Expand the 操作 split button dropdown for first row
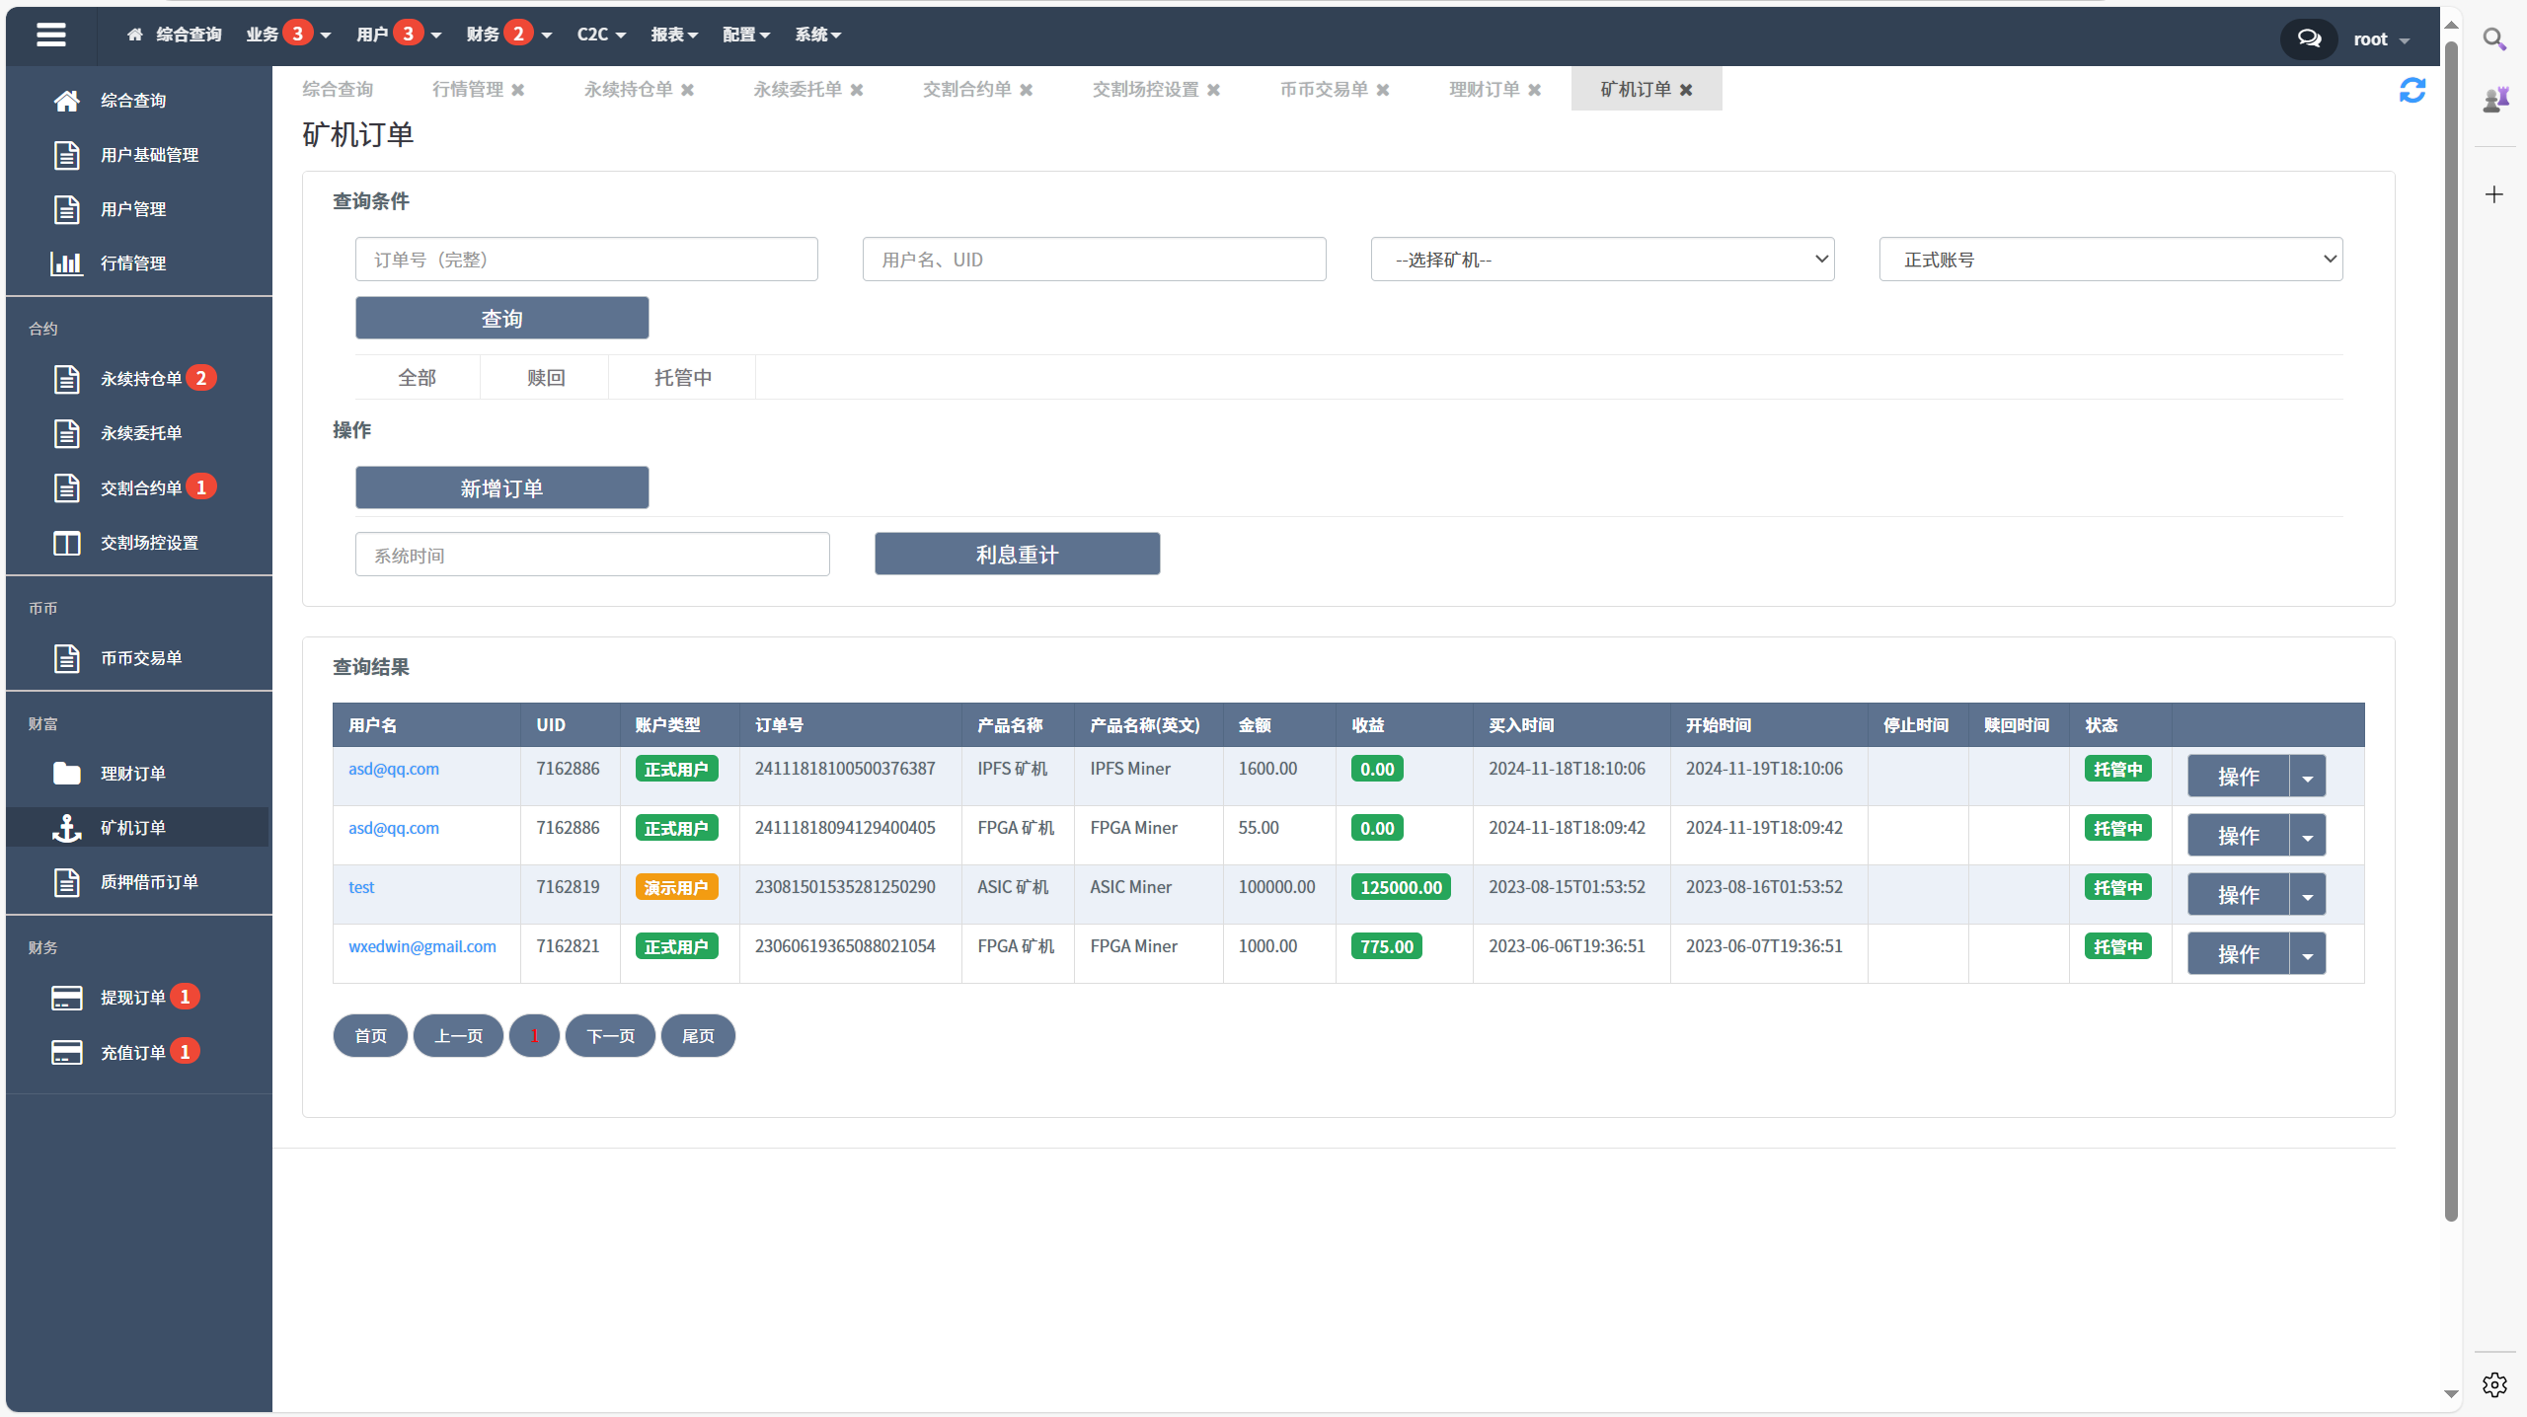The width and height of the screenshot is (2527, 1417). [x=2308, y=776]
